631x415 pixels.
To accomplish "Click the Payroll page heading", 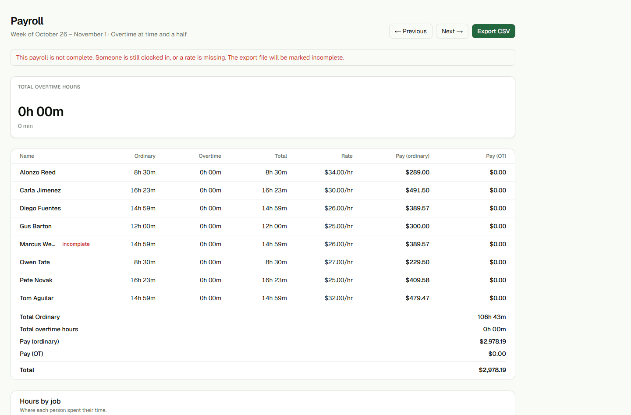I will pyautogui.click(x=27, y=21).
